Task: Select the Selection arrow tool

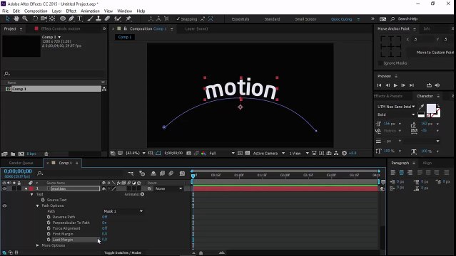Action: (x=8, y=18)
